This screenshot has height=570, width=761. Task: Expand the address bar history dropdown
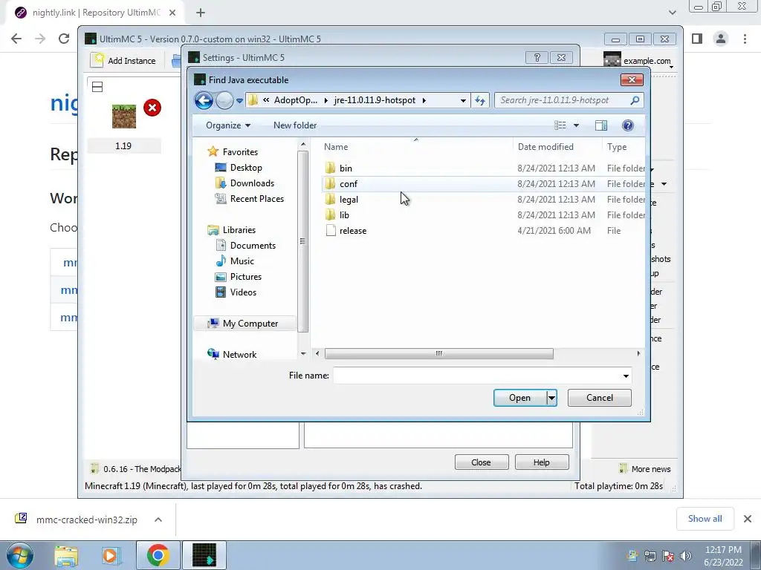coord(463,100)
